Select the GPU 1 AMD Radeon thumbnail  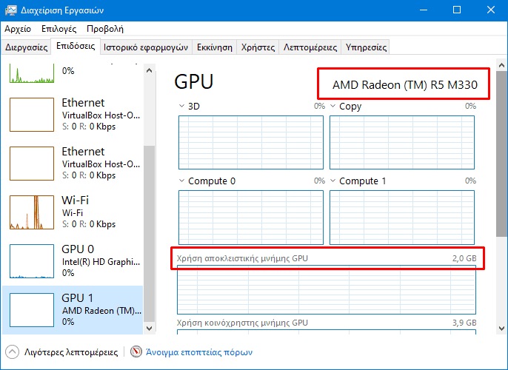pos(32,310)
